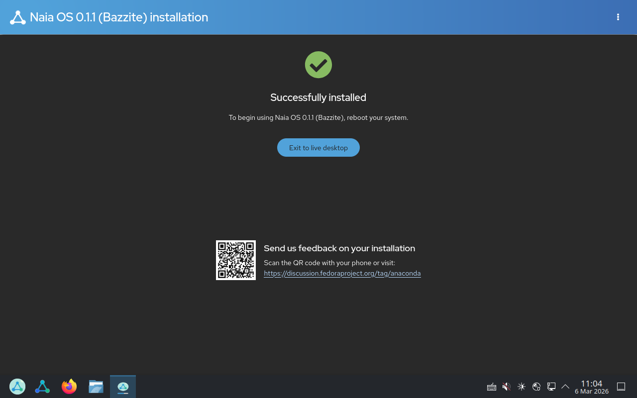Launch the Naia app from taskbar
This screenshot has height=398, width=637.
(x=42, y=387)
